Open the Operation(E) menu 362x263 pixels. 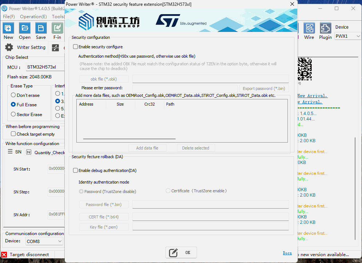coord(33,17)
